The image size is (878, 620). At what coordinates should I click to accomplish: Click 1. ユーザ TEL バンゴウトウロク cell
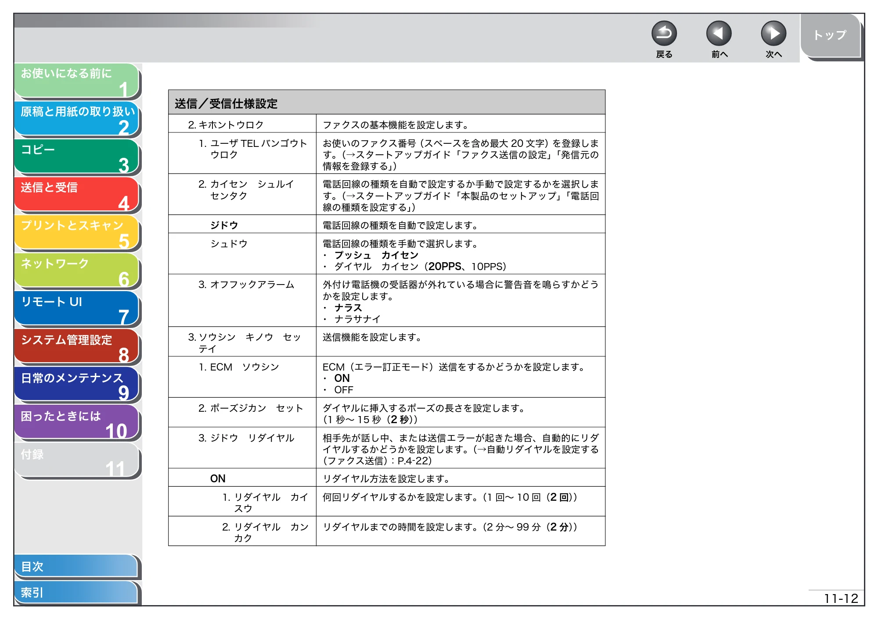[x=242, y=153]
